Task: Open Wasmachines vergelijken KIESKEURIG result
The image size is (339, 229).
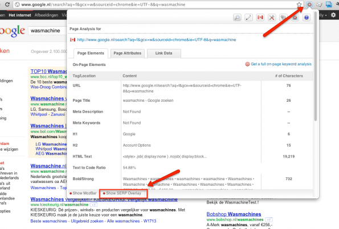Action: 104,199
